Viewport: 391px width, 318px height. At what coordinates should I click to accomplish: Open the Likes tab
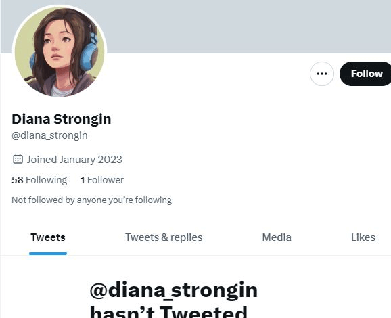[363, 237]
